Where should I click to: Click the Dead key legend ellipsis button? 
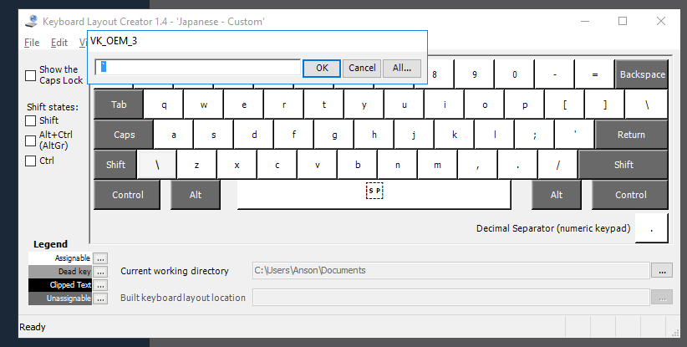coord(100,272)
